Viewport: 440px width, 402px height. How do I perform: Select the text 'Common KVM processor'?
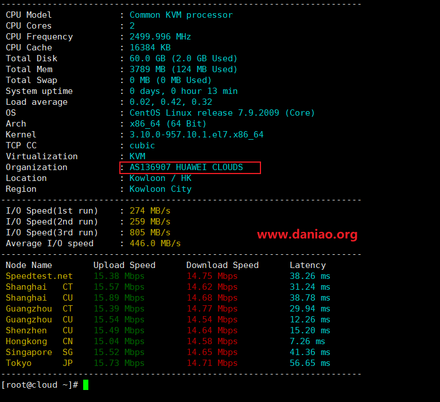pos(181,15)
